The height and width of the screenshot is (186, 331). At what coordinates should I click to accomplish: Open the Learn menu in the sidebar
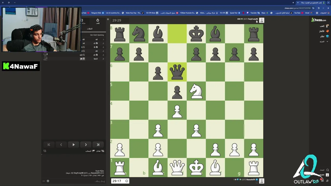(x=324, y=36)
